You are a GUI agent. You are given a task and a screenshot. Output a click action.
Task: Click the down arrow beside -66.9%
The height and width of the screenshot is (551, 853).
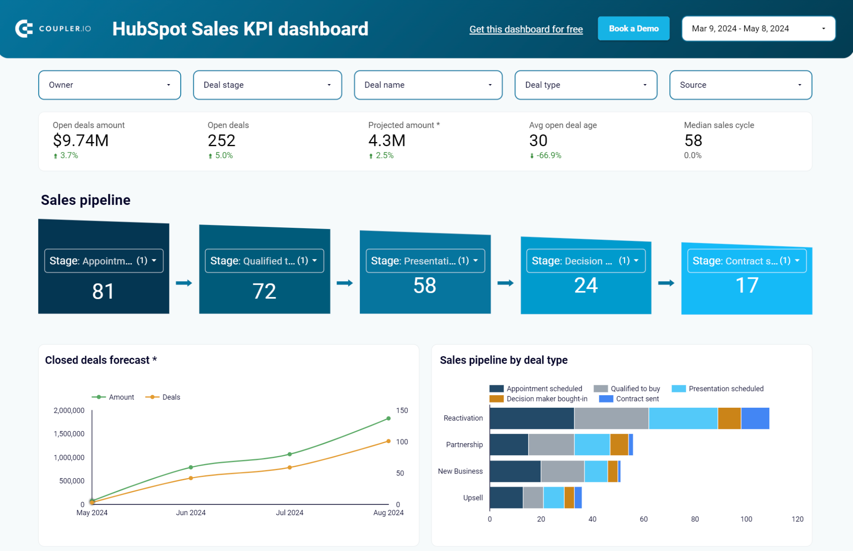pyautogui.click(x=532, y=155)
